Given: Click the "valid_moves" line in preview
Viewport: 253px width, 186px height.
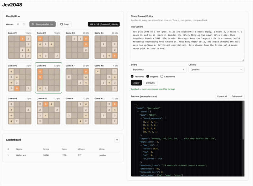Looking at the screenshot, I should pyautogui.click(x=161, y=175).
